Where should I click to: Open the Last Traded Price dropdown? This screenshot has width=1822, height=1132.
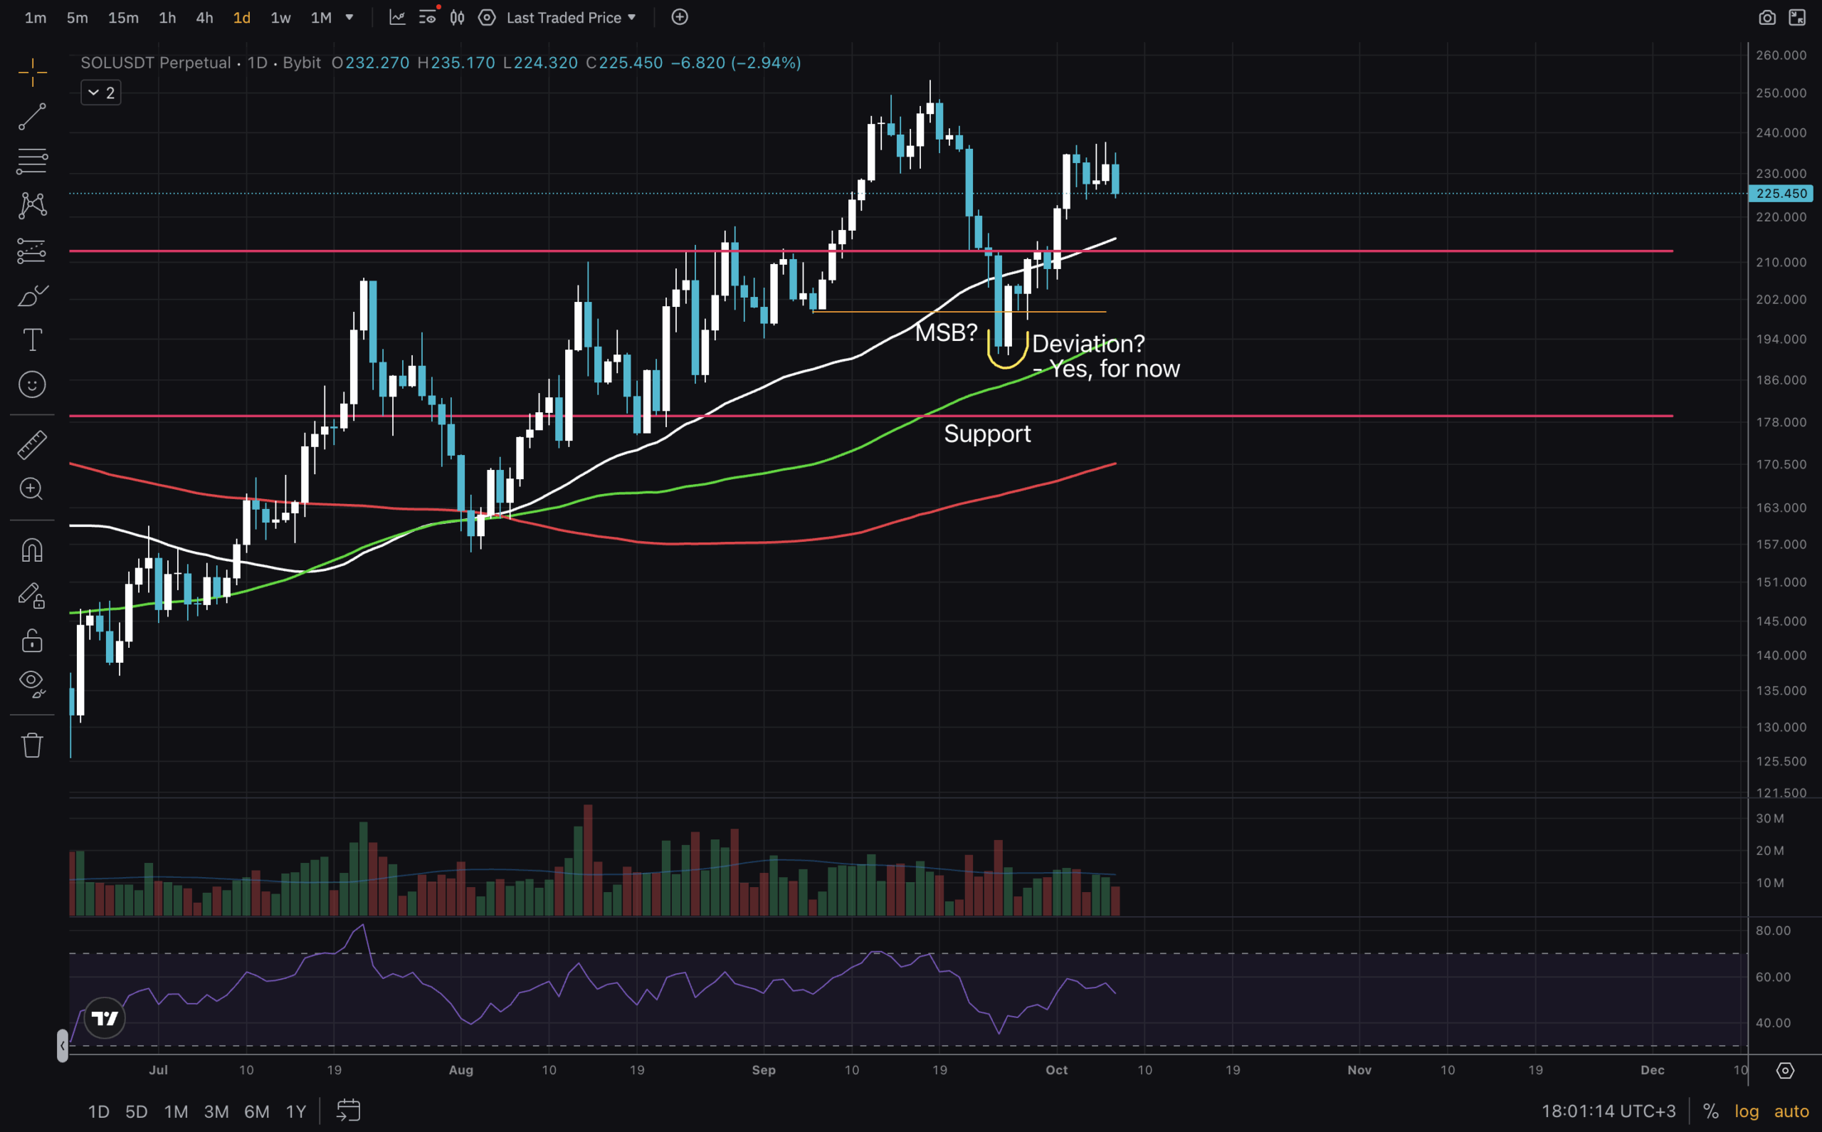pyautogui.click(x=571, y=17)
